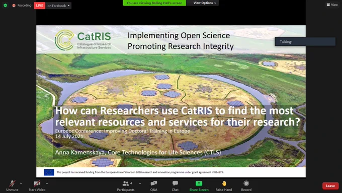This screenshot has width=342, height=193.
Task: Expand the arrow beside Participants
Action: click(140, 183)
